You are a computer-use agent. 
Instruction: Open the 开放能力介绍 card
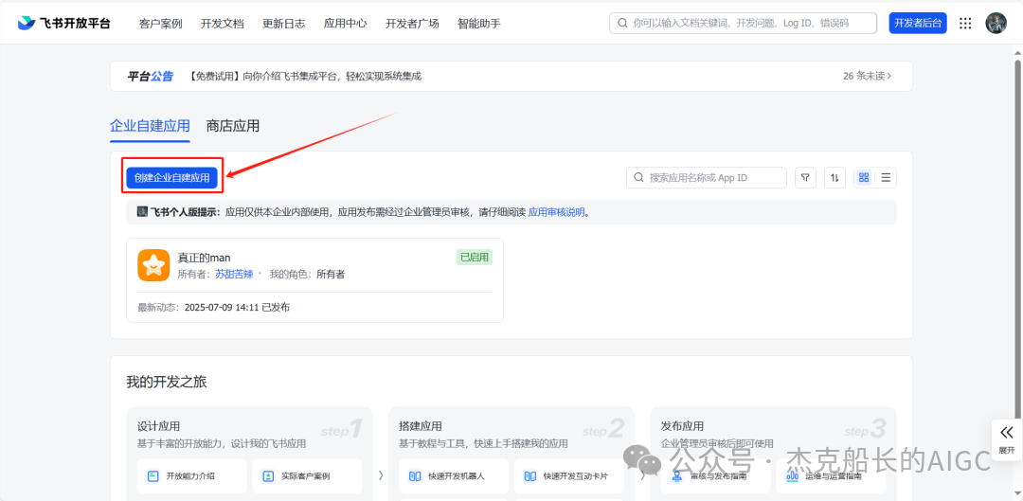[191, 476]
